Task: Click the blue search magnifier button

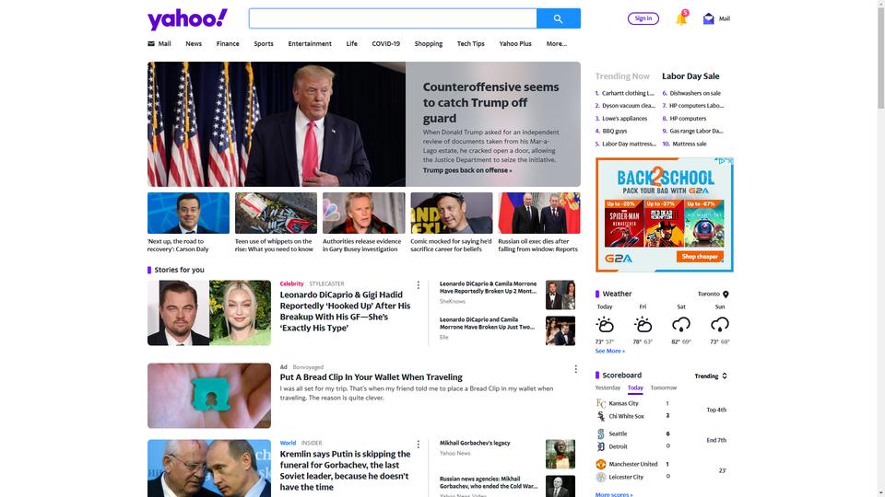Action: point(559,18)
